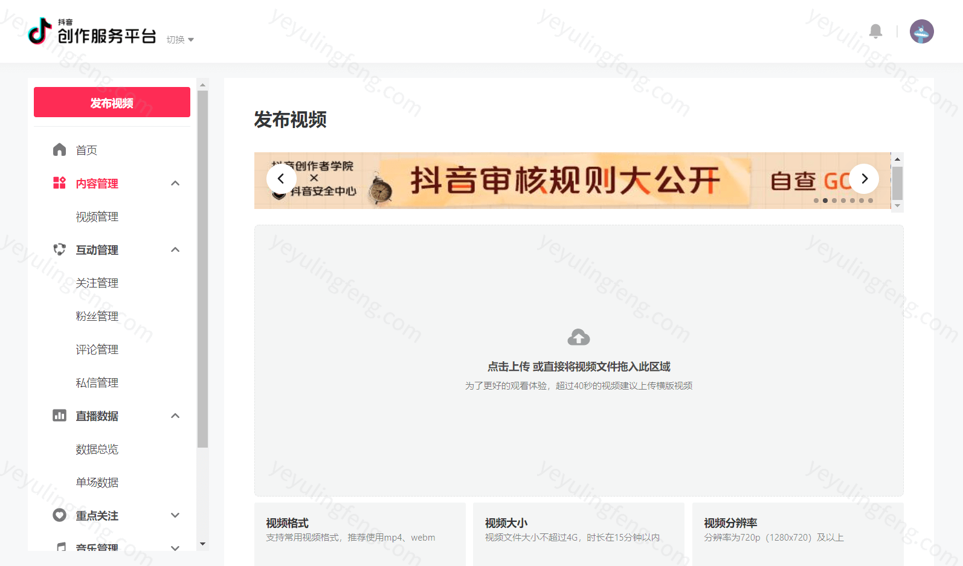
Task: Click the 重点关注 menu label
Action: point(97,515)
